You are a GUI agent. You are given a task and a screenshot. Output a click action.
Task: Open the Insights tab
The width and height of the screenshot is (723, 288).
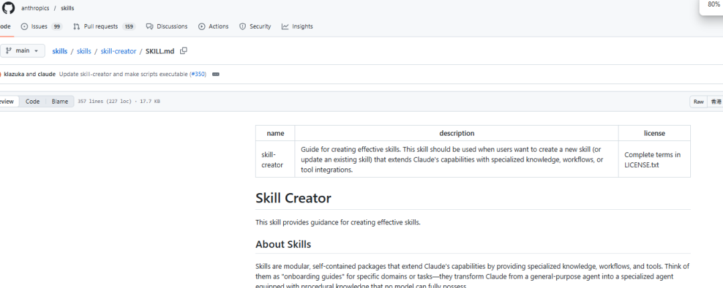coord(297,27)
